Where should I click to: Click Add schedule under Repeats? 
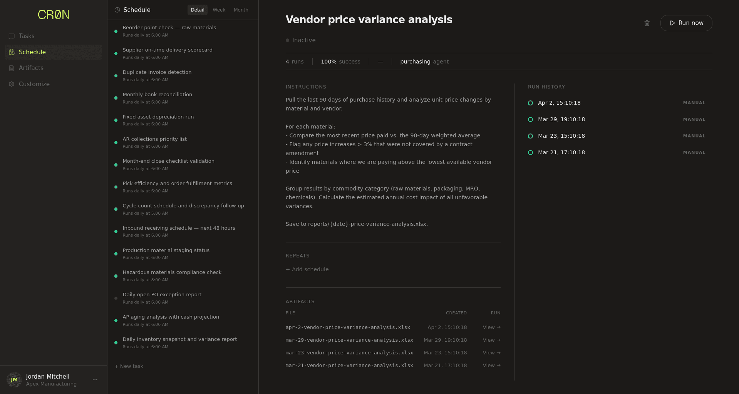point(307,269)
